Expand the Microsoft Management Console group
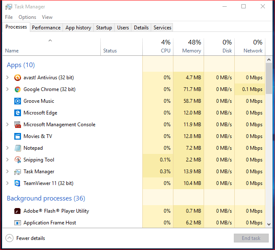The width and height of the screenshot is (275, 250). coord(8,125)
